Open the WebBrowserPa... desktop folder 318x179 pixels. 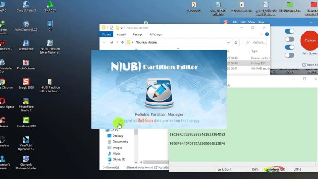pos(289,7)
